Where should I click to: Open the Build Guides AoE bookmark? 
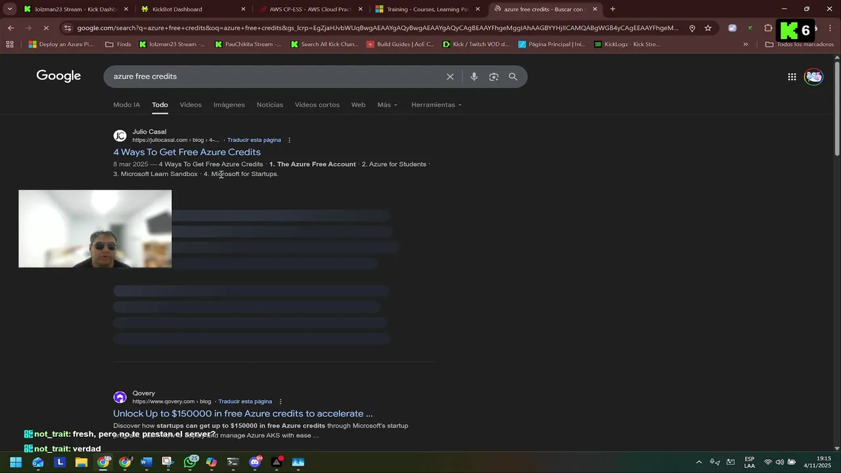tap(400, 45)
